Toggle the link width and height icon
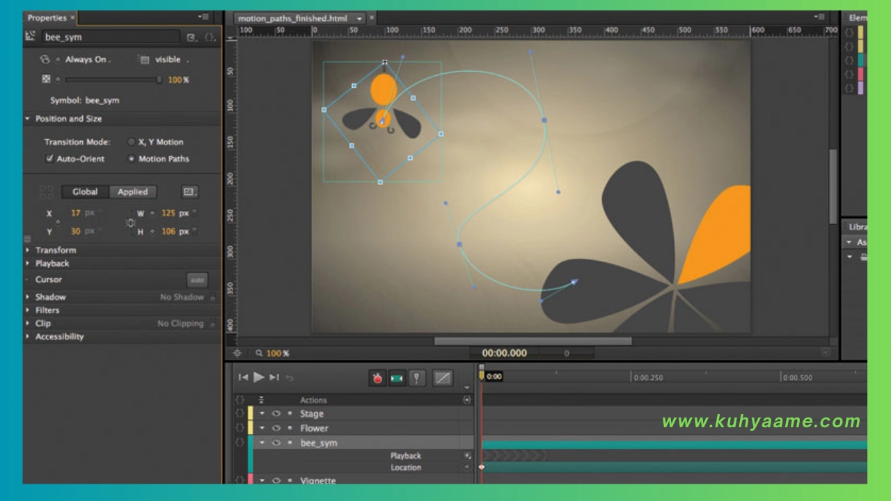 point(130,223)
